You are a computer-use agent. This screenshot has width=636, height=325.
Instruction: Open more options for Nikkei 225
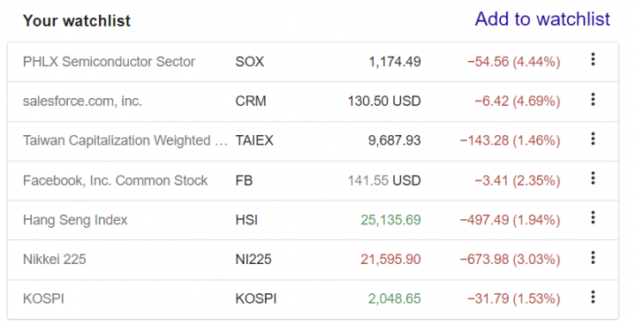point(593,257)
